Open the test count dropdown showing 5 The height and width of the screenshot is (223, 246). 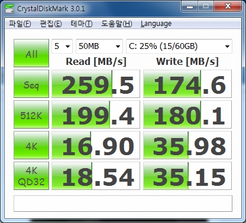point(62,46)
